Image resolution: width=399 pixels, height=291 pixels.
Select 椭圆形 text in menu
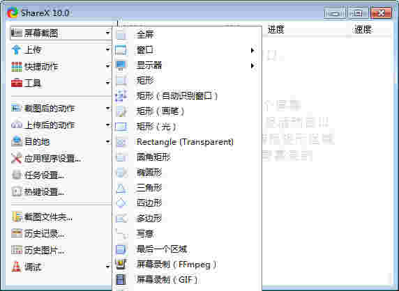tap(149, 173)
